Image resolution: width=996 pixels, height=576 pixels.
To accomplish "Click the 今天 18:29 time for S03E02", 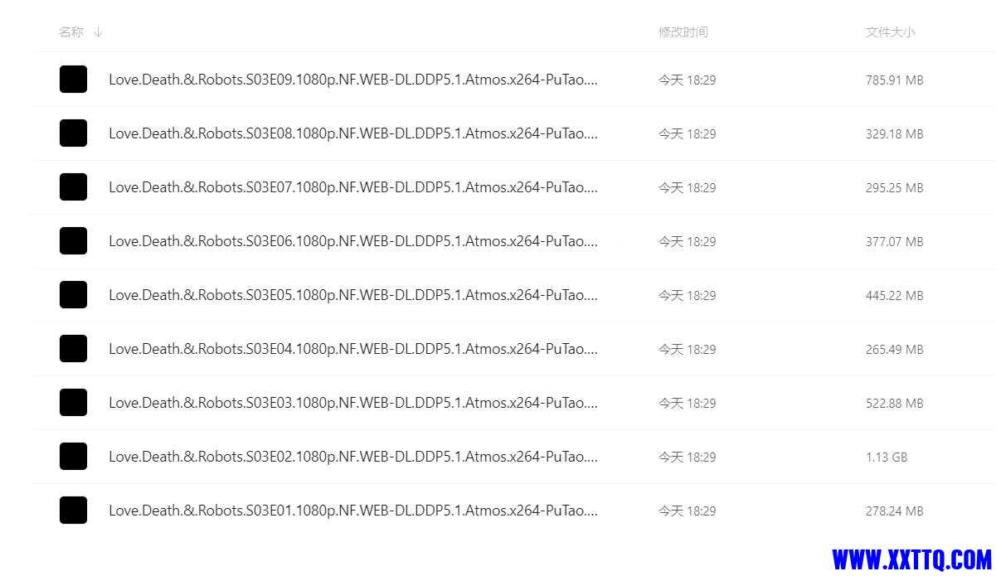I will tap(687, 457).
